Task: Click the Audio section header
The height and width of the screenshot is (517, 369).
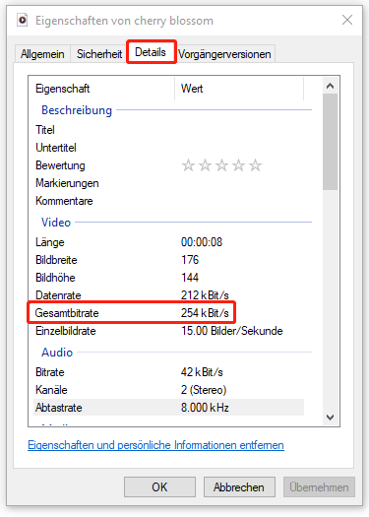Action: click(x=57, y=353)
